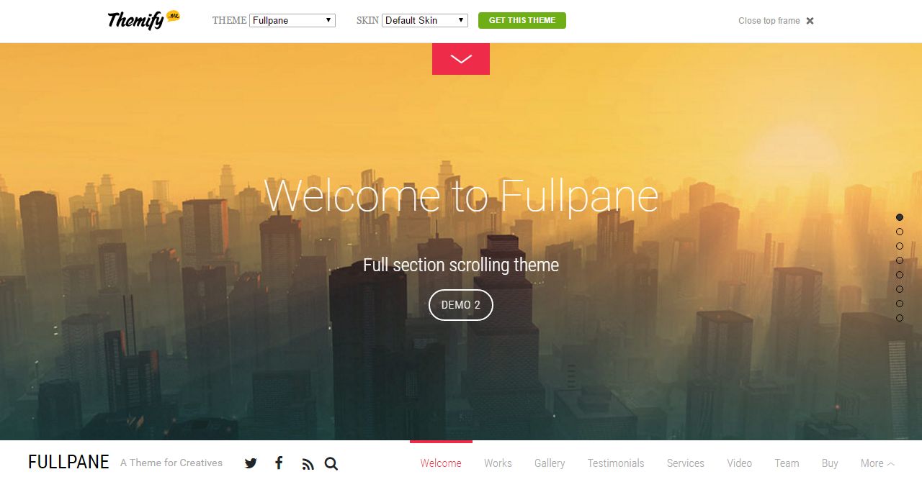922x482 pixels.
Task: Click the FULLPANE site title
Action: [x=68, y=462]
